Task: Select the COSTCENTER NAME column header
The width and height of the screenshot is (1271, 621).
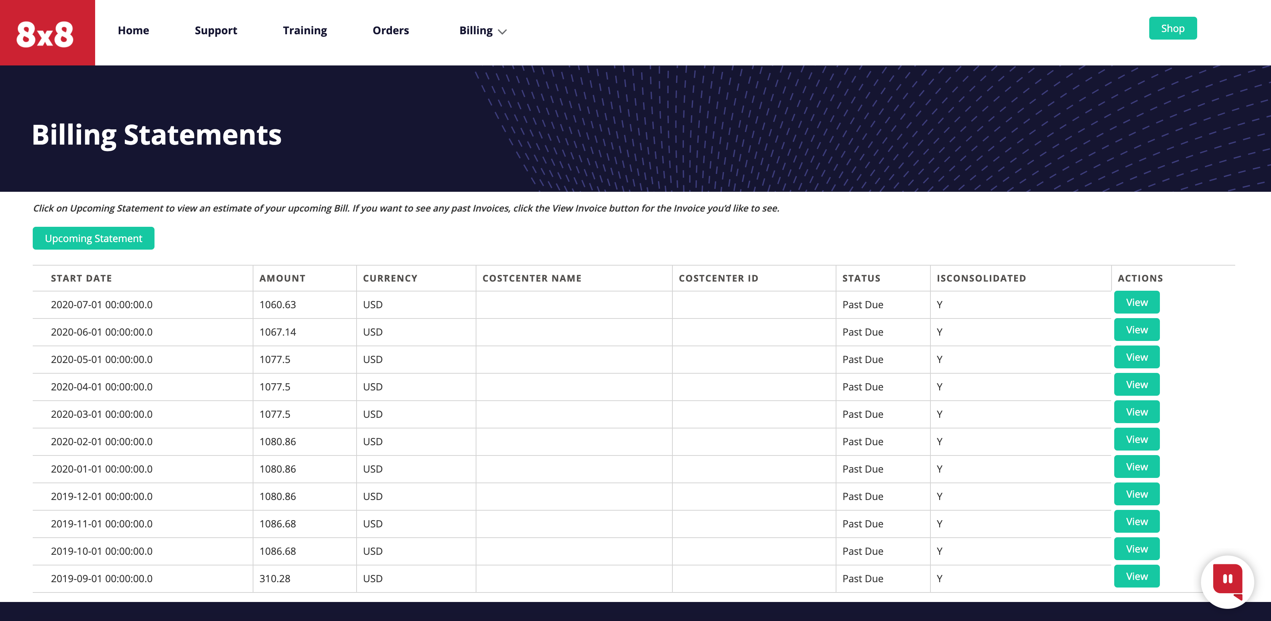Action: coord(532,278)
